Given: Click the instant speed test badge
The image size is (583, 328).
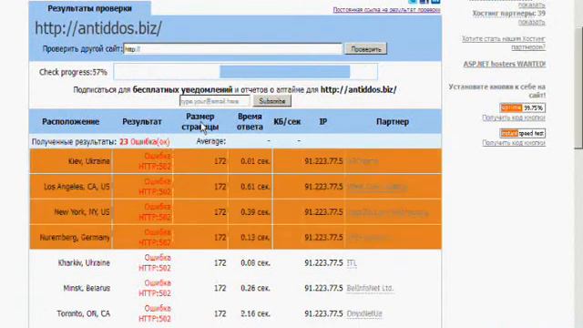Looking at the screenshot, I should (522, 133).
